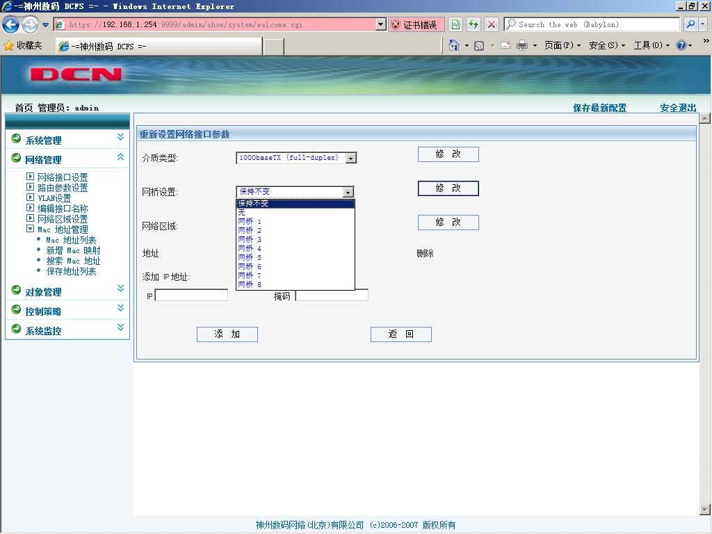
Task: Click the Refresh page icon
Action: pyautogui.click(x=473, y=24)
